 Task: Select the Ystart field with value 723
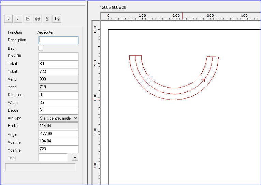coord(58,72)
